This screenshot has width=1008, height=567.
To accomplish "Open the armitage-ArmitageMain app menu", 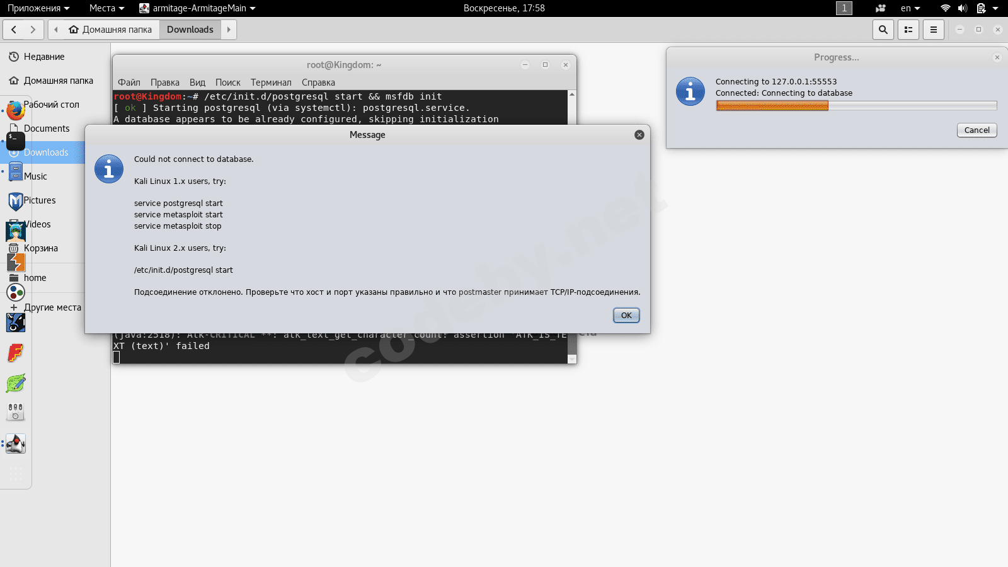I will [x=197, y=8].
